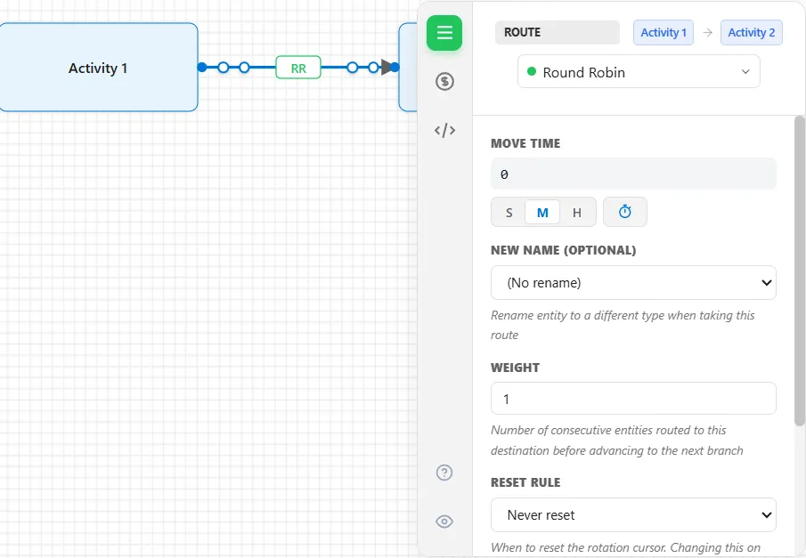
Task: Click the Activity 1 link in header
Action: pos(664,32)
